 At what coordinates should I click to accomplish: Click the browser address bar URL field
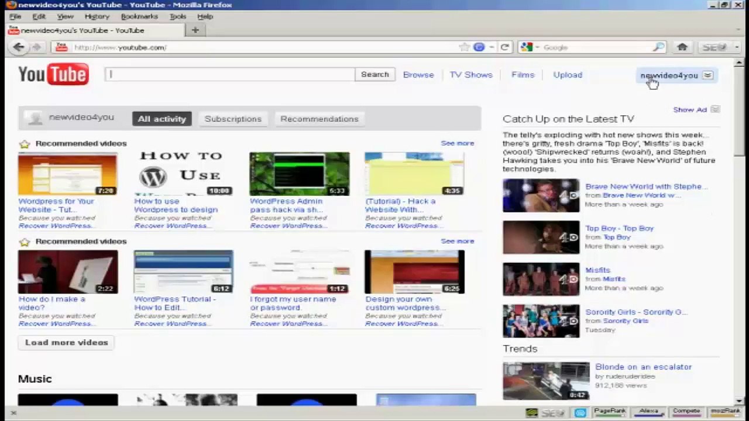click(x=264, y=47)
